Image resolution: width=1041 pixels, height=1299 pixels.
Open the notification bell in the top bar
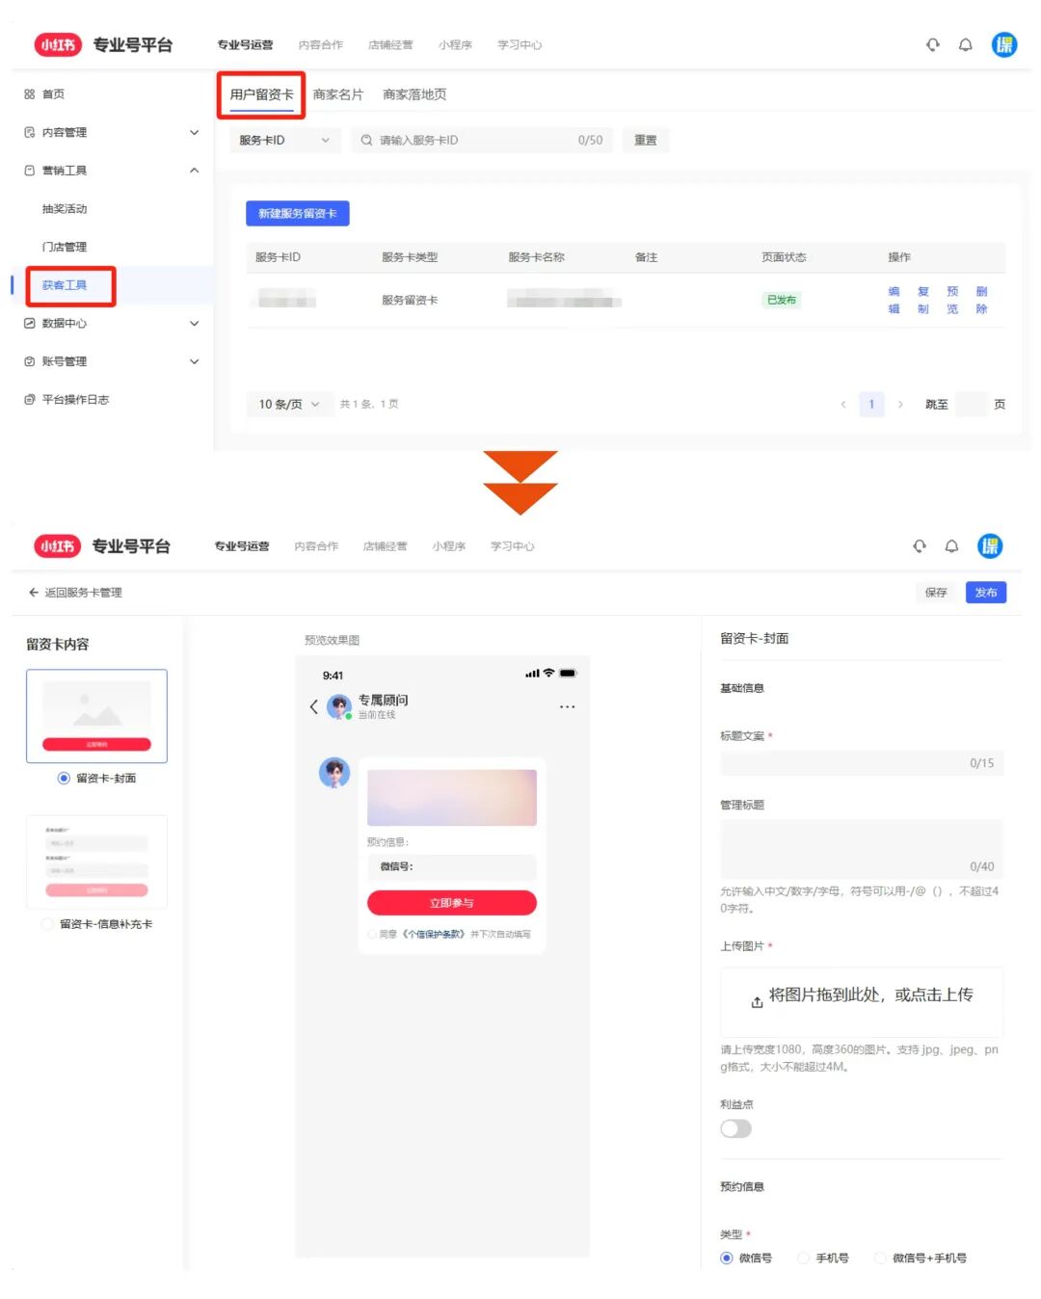966,44
